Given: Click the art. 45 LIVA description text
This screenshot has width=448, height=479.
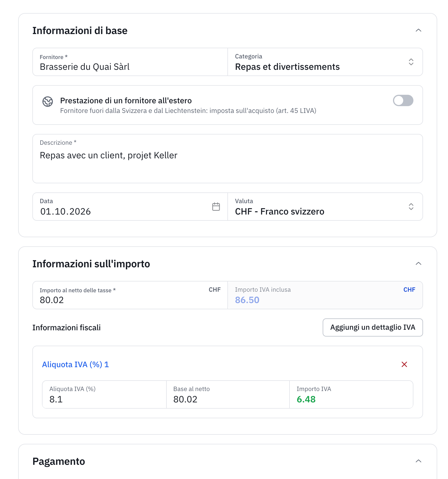Looking at the screenshot, I should pyautogui.click(x=188, y=111).
